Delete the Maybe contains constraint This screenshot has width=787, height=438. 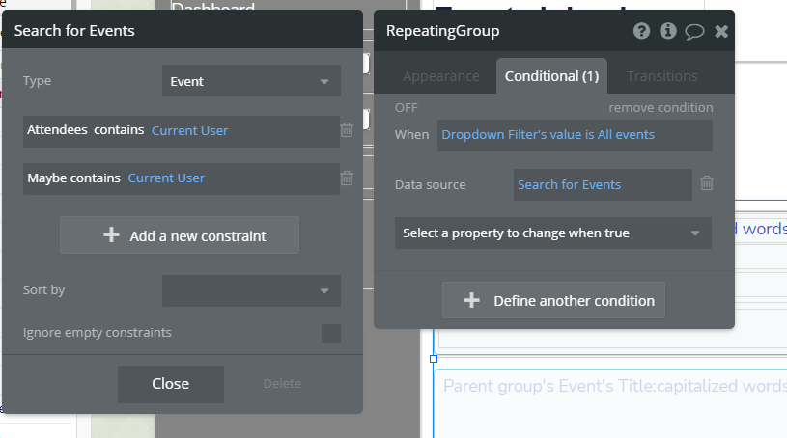(x=347, y=178)
